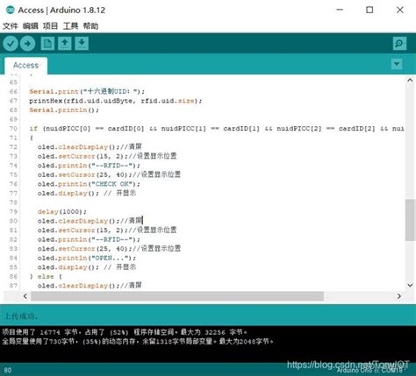Viewport: 416px width, 376px height.
Task: Click the console line showing 16774 字节
Action: [125, 332]
